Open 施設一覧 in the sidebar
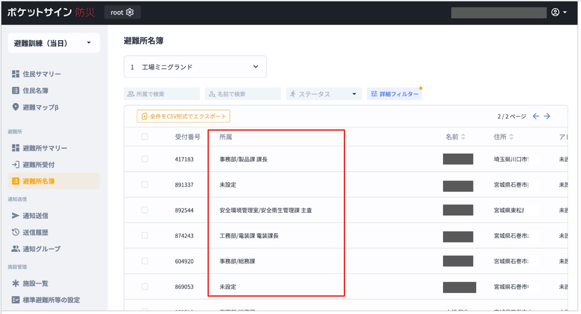This screenshot has height=314, width=581. pos(35,284)
